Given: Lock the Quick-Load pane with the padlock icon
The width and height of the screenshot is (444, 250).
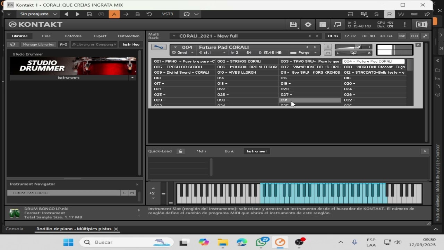Looking at the screenshot, I should 180,151.
